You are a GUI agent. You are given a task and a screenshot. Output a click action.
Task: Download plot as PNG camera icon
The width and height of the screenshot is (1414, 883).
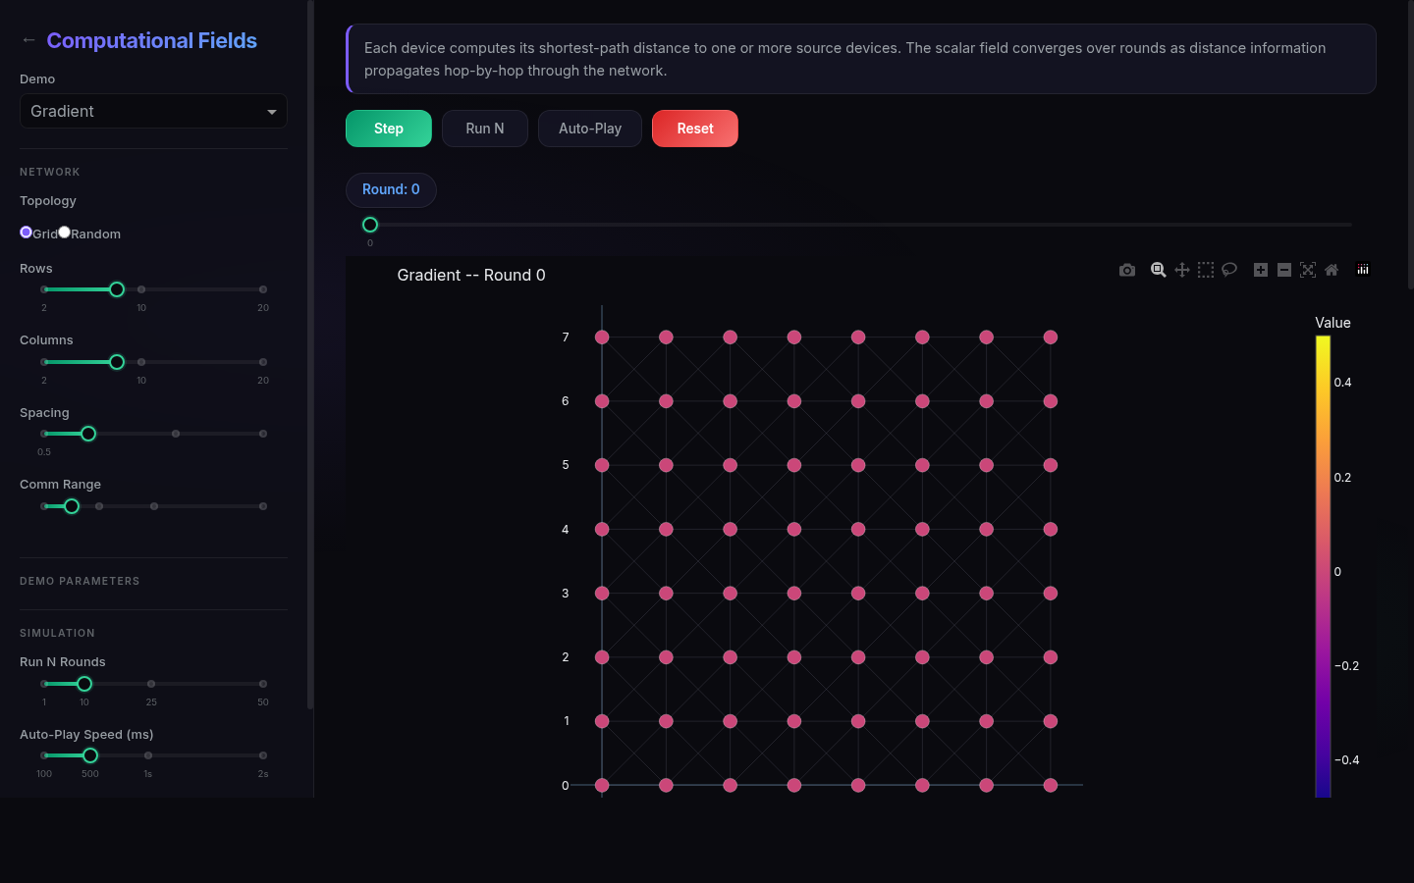coord(1127,270)
